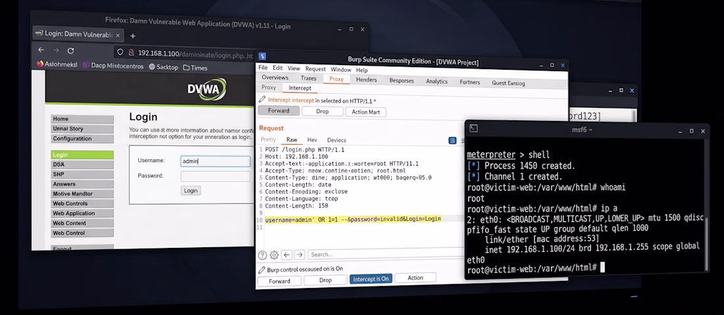724x315 pixels.
Task: Switch to the Trares tab in Burp
Action: pos(309,78)
